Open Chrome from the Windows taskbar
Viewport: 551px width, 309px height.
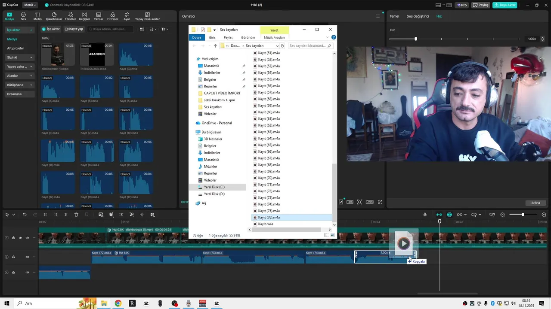pyautogui.click(x=118, y=303)
